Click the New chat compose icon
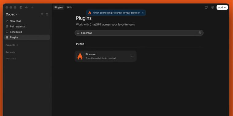This screenshot has height=116, width=233. [7, 21]
